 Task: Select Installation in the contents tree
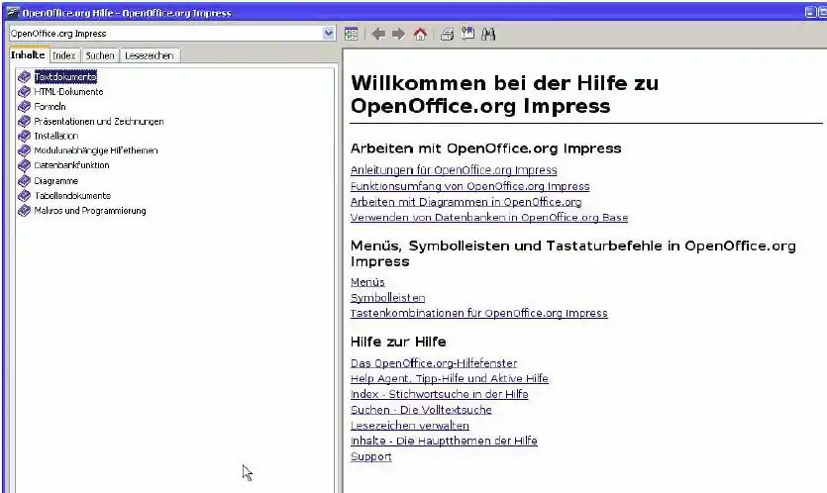click(55, 136)
